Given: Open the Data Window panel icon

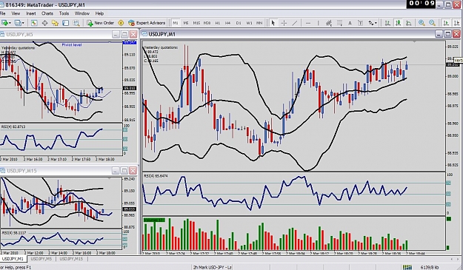Looking at the screenshot, I should pos(44,23).
